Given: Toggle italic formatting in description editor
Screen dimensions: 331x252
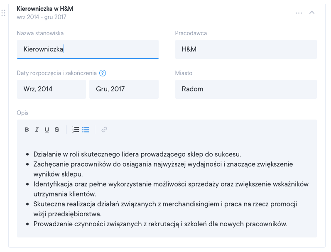Looking at the screenshot, I should coord(37,130).
